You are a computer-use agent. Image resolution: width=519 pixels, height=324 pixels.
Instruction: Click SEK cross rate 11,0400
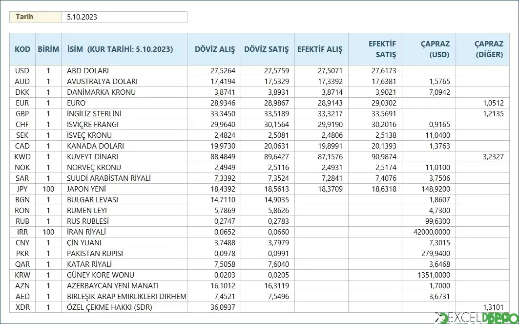[x=429, y=135]
